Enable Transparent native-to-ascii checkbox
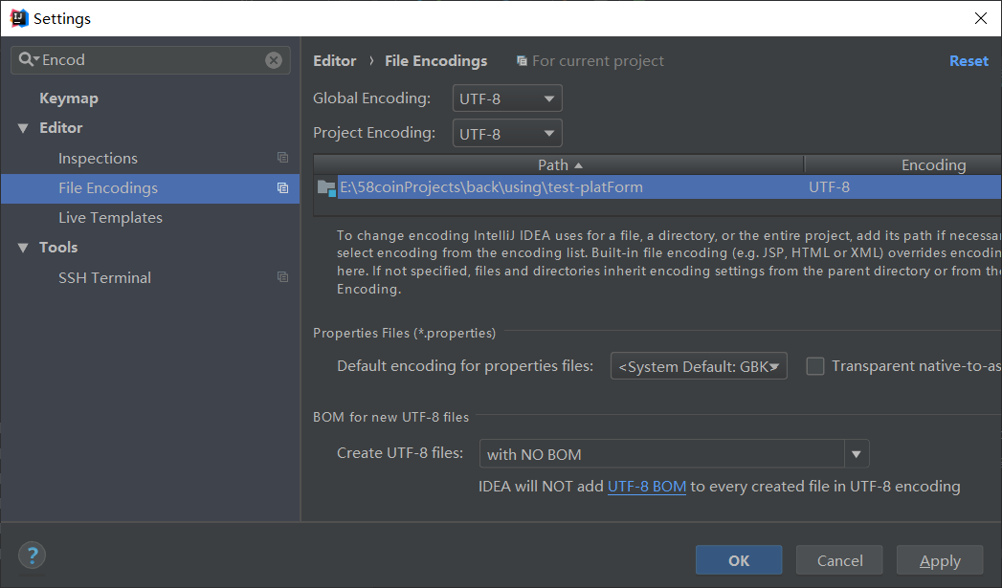1002x588 pixels. [814, 366]
